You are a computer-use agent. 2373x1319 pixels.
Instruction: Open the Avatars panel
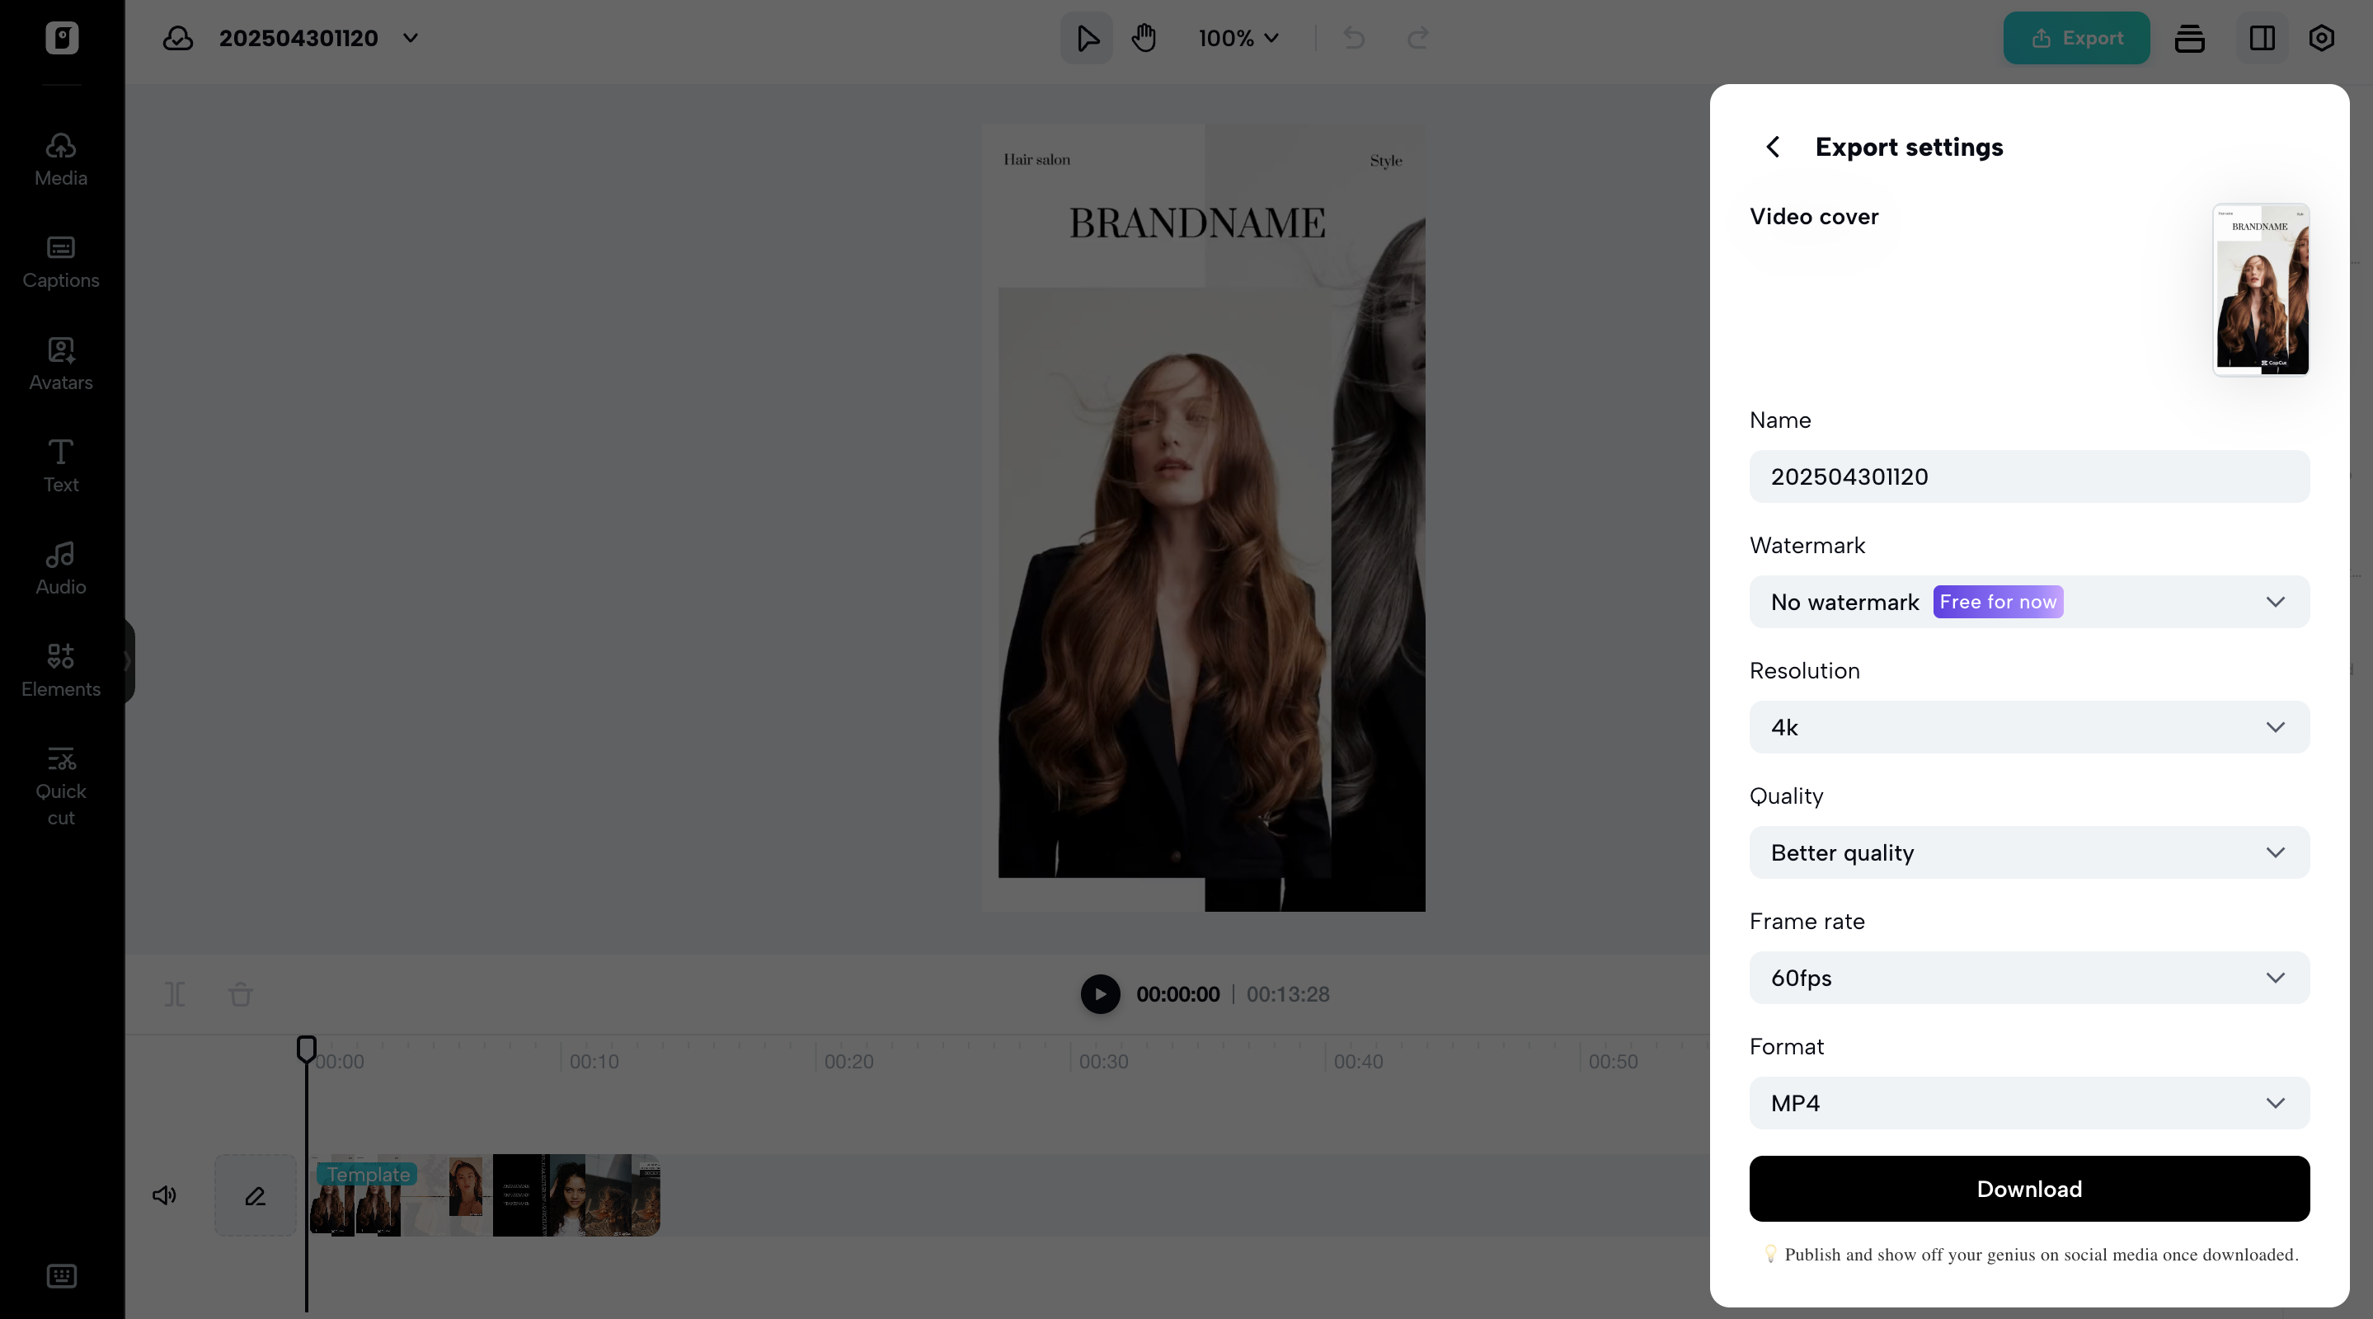[x=61, y=364]
